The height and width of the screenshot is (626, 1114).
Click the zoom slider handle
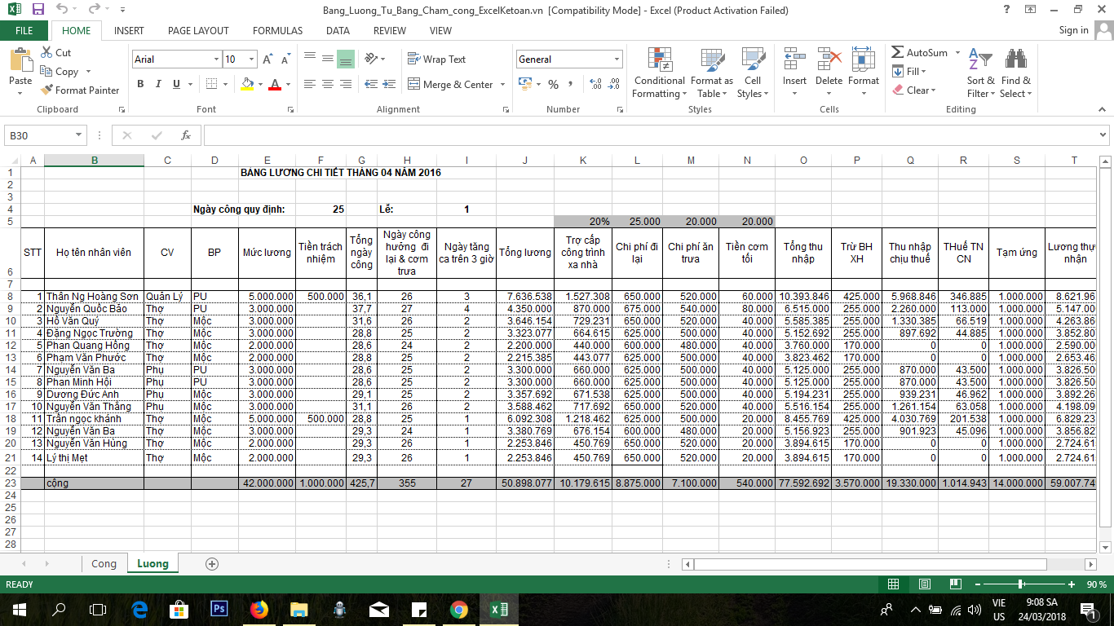[x=1021, y=584]
